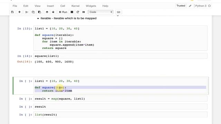Open the Widgets menu
This screenshot has width=221, height=124.
coord(91,6)
